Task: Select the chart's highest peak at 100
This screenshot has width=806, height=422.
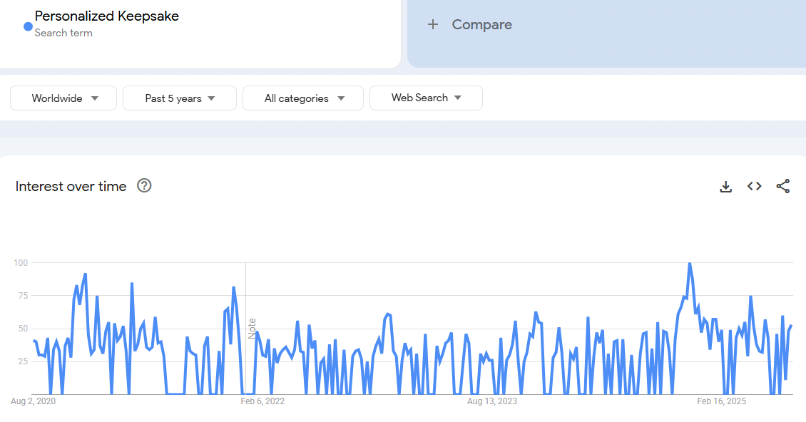Action: point(689,264)
